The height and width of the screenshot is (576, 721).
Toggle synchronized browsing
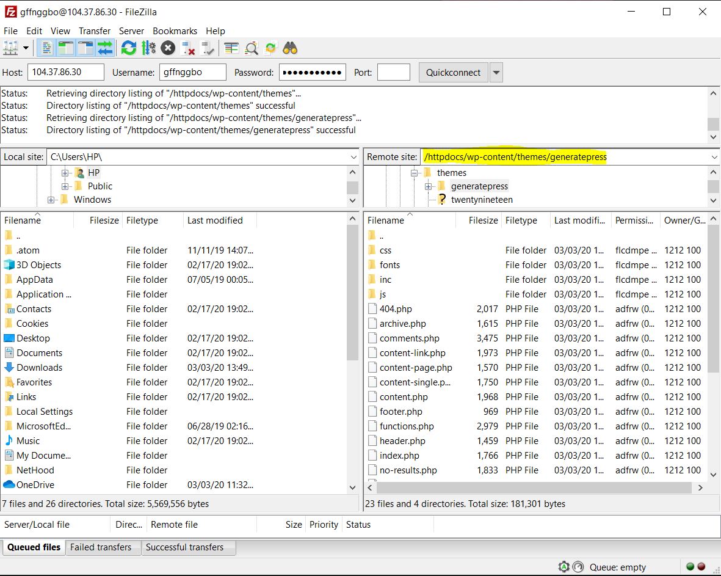[x=271, y=48]
